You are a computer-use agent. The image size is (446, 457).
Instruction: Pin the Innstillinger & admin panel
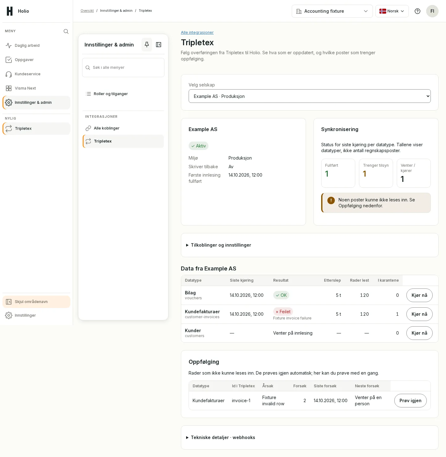pos(147,45)
